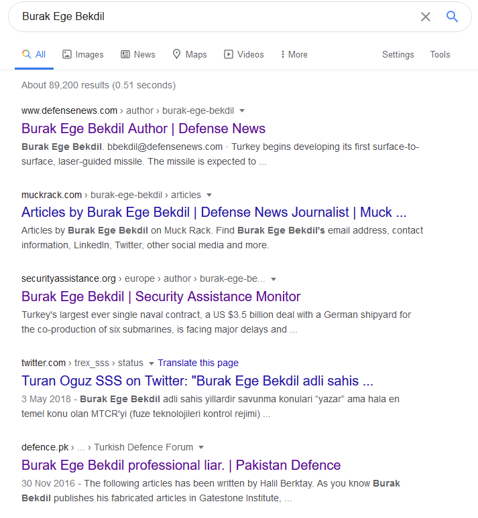Image resolution: width=478 pixels, height=518 pixels.
Task: Expand the More search categories menu
Action: point(294,55)
